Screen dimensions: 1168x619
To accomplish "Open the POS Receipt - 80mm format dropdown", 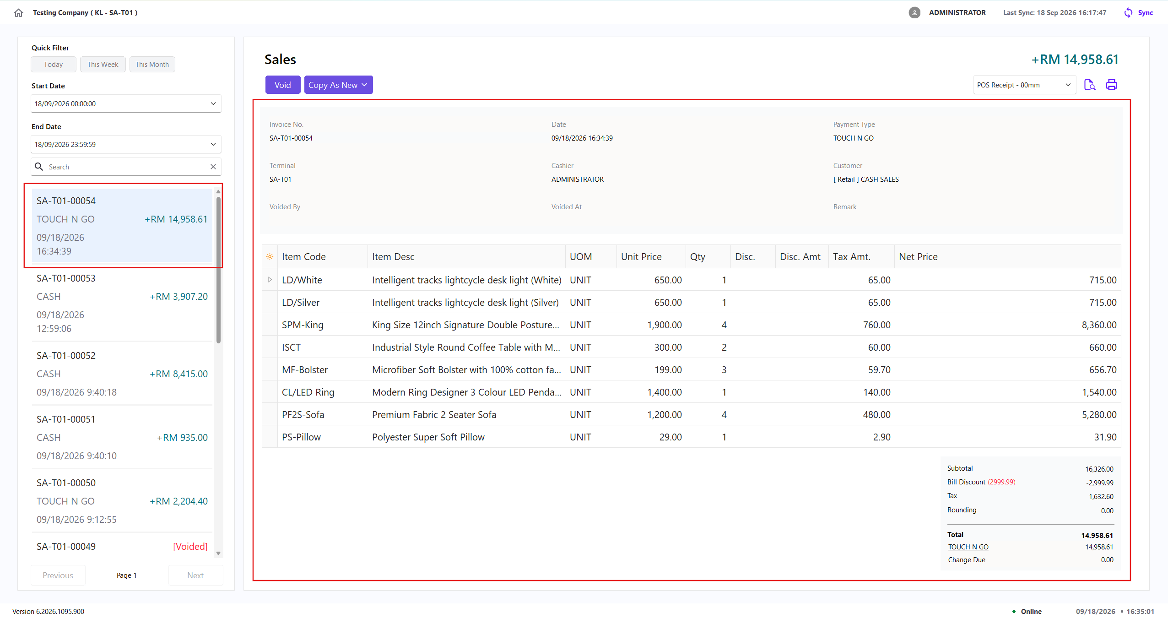I will [1024, 85].
